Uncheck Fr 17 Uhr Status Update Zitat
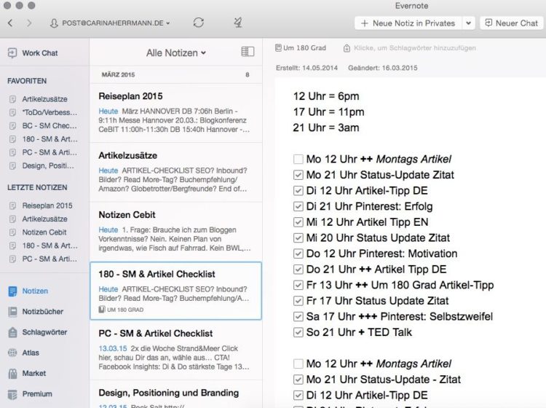 298,301
